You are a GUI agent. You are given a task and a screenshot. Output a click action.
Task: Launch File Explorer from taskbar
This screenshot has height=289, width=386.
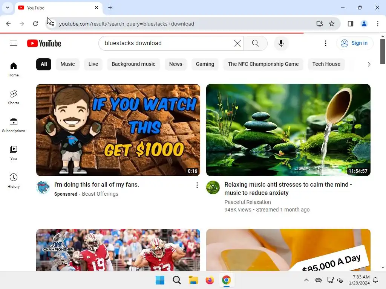tap(193, 280)
